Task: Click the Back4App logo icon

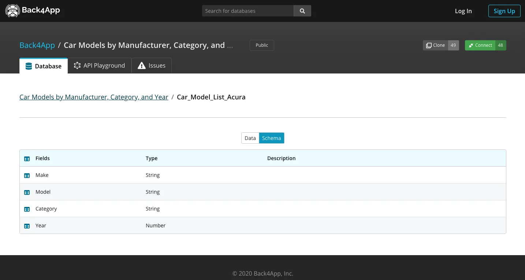Action: pos(12,11)
